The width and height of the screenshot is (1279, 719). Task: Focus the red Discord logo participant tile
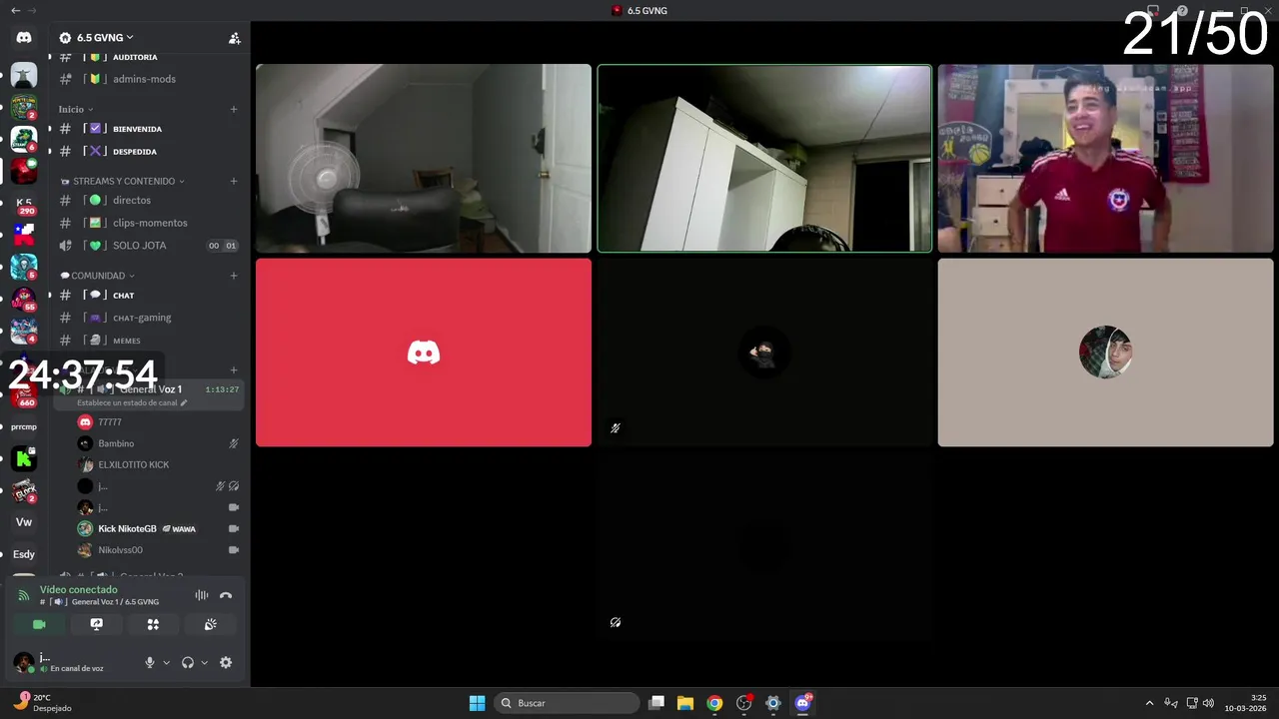click(x=424, y=353)
